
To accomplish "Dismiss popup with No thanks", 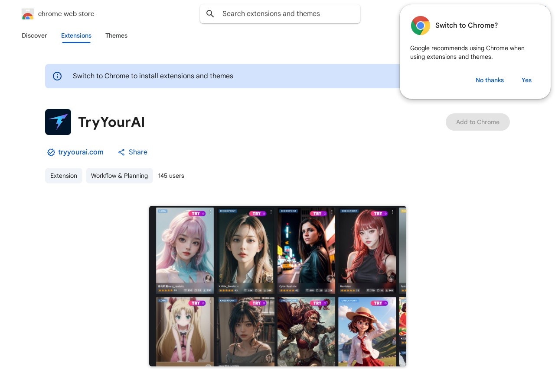I will click(490, 80).
